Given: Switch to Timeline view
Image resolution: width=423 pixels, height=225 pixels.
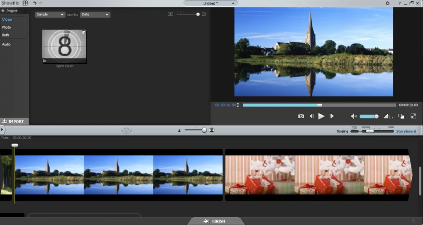Looking at the screenshot, I should 342,131.
